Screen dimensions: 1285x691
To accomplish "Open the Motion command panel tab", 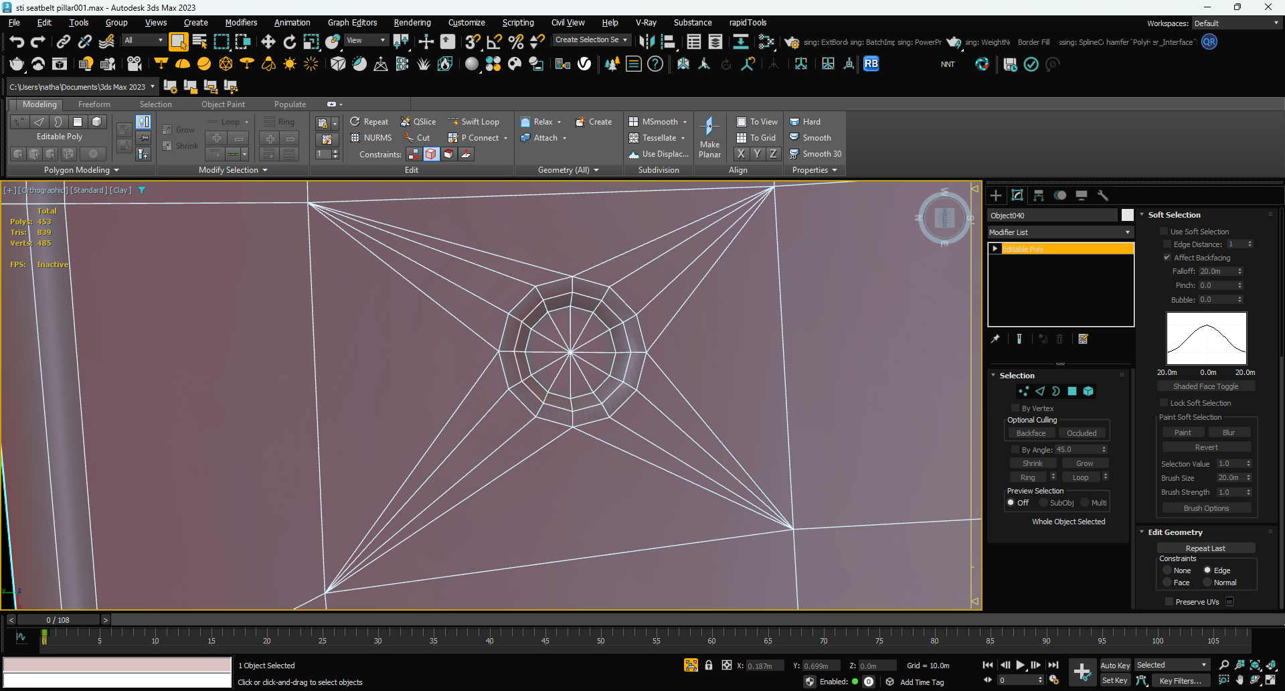I will [x=1060, y=196].
